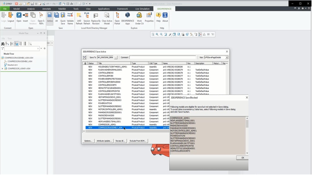Click the Status column header
This screenshot has height=175, width=312.
tap(92, 63)
